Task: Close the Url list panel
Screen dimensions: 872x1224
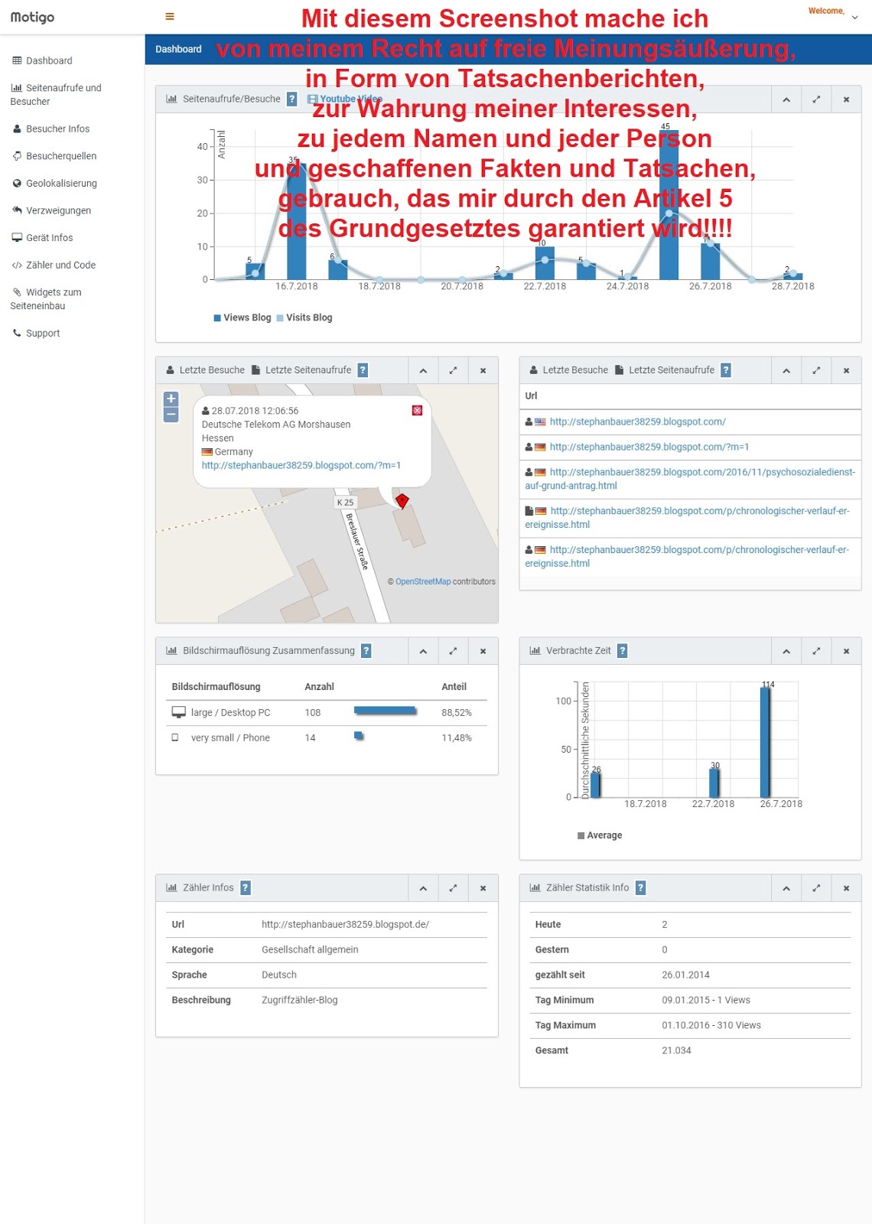Action: pos(846,370)
